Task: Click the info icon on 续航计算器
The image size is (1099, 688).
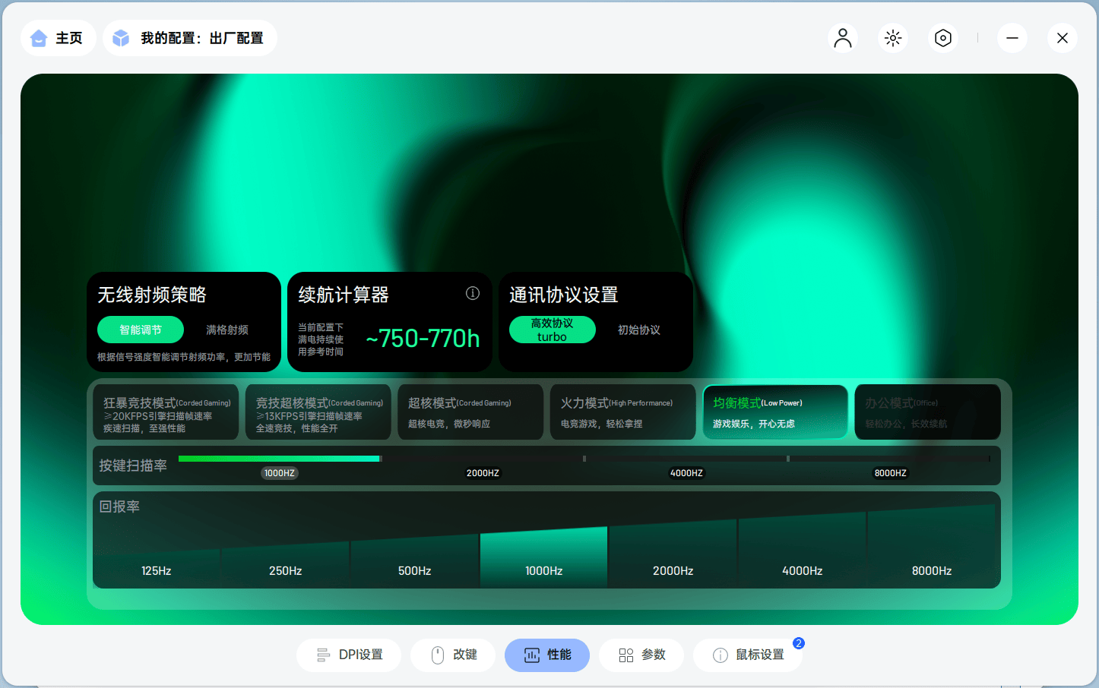Action: pyautogui.click(x=472, y=292)
